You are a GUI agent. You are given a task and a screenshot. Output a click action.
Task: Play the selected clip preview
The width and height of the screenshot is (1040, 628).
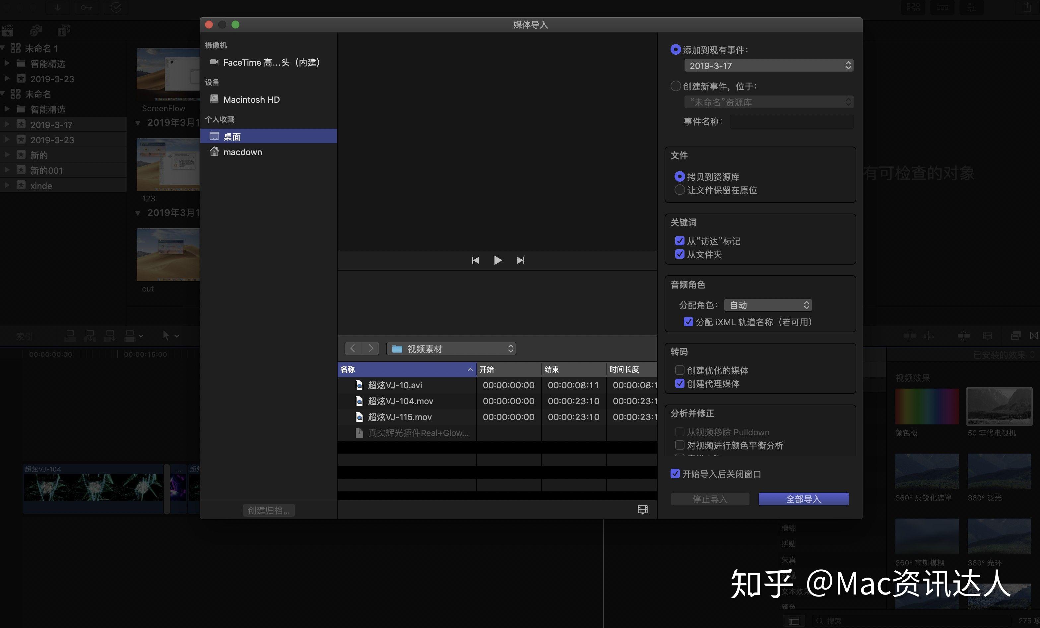[498, 260]
